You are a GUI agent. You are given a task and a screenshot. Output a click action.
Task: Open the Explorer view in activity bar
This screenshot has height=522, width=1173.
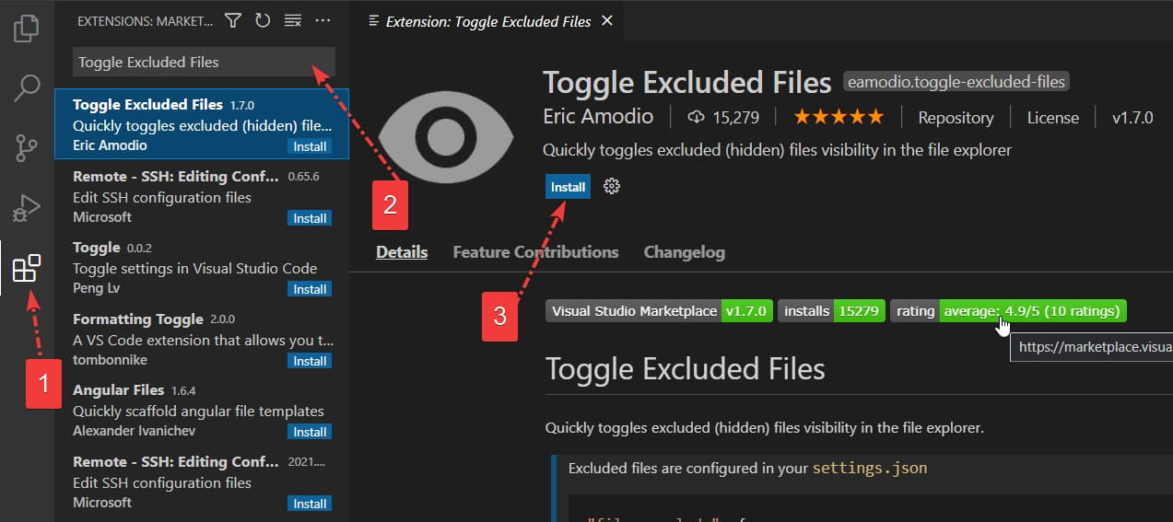[26, 29]
